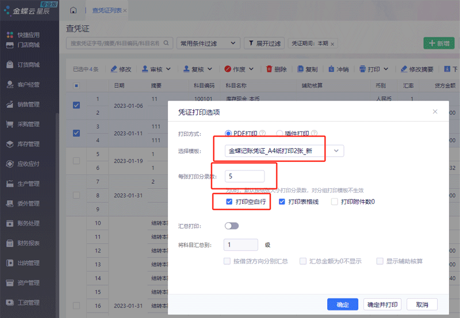The width and height of the screenshot is (460, 318).
Task: Check the row 2023-01-19 checkbox
Action: pyautogui.click(x=76, y=161)
